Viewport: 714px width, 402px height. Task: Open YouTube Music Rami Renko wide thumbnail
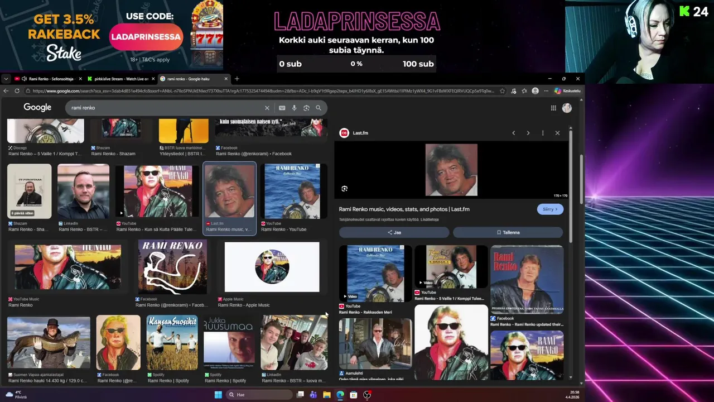[x=67, y=267]
